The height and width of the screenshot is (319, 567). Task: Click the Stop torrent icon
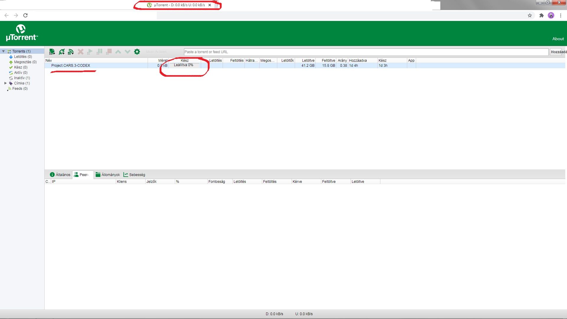pos(109,52)
